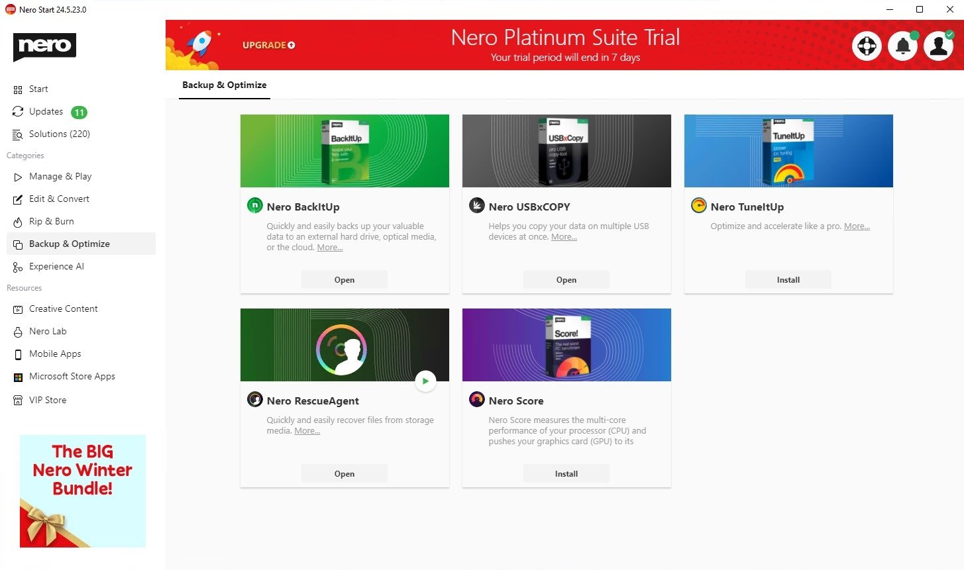The image size is (964, 570).
Task: Open the VIP Store resource
Action: (48, 401)
